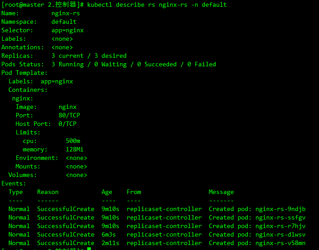Click the pod name nginx-rs-ssfgv
This screenshot has width=319, height=250.
click(x=281, y=218)
